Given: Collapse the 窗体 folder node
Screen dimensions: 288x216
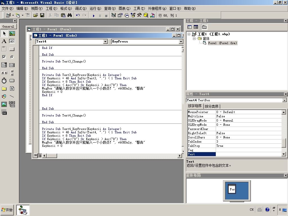Looking at the screenshot, I should coord(194,39).
